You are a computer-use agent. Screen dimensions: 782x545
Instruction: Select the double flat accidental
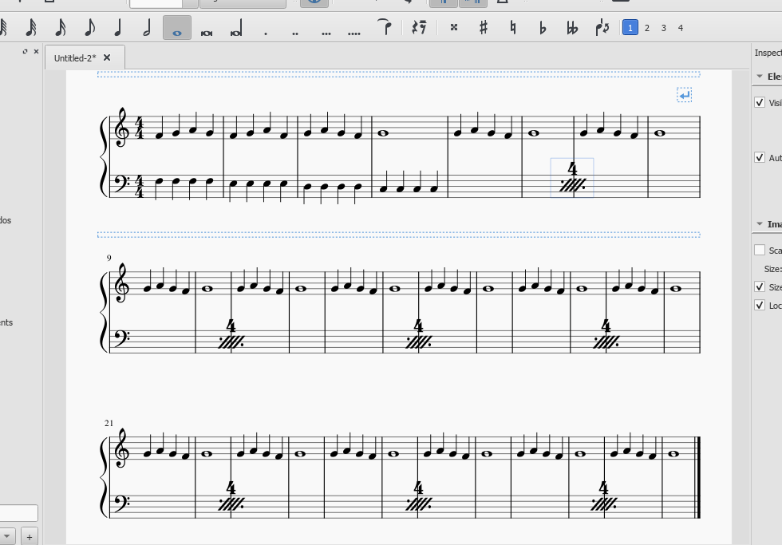coord(573,27)
